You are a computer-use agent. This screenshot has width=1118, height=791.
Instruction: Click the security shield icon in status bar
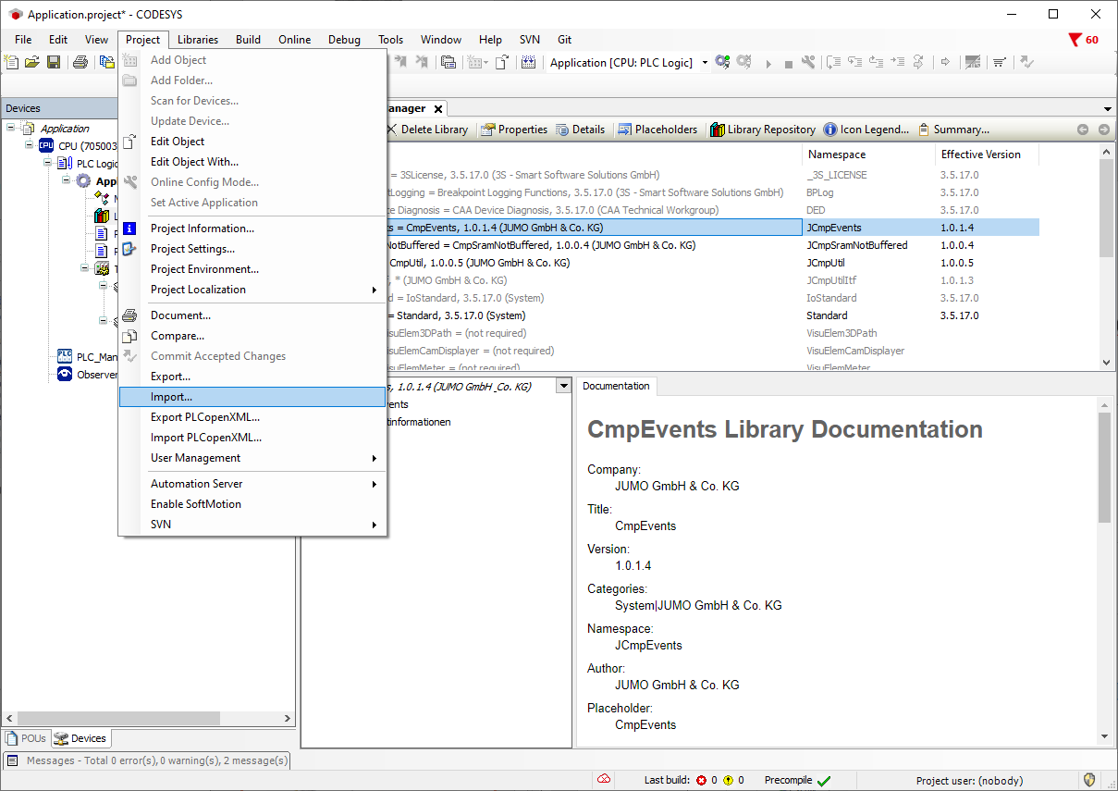click(1089, 780)
